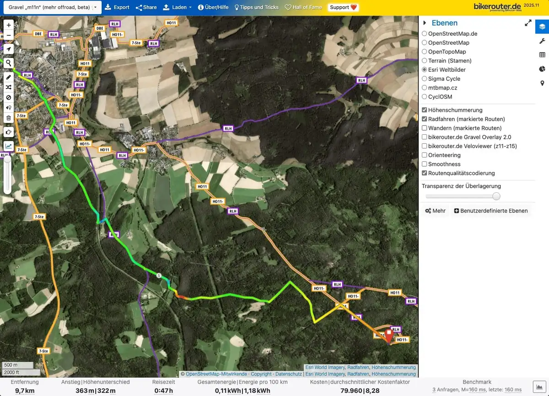Select the CyclOSM base layer
The height and width of the screenshot is (396, 549).
pyautogui.click(x=425, y=97)
